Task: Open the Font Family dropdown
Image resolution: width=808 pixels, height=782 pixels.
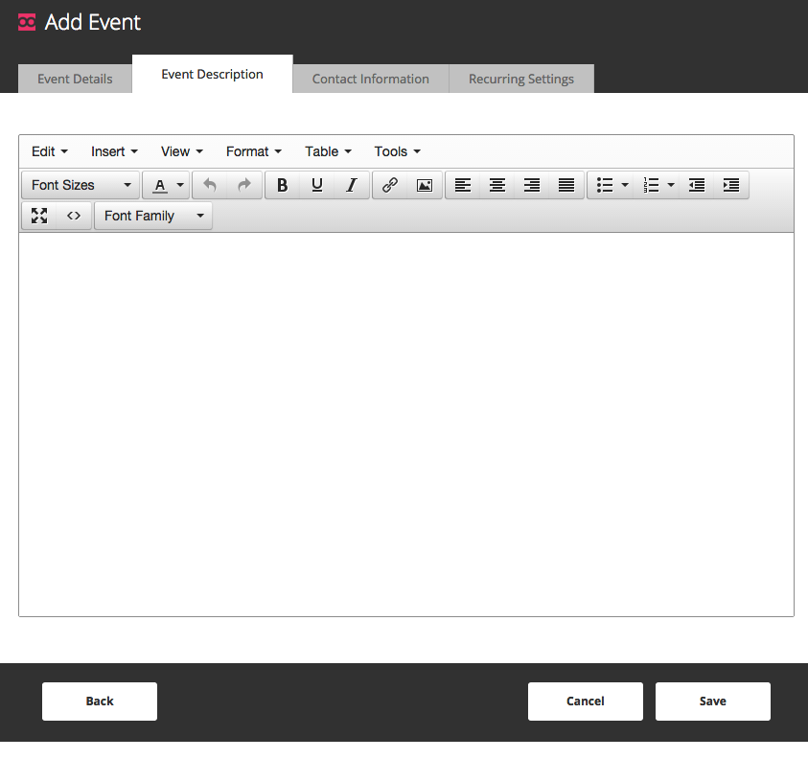Action: point(153,216)
